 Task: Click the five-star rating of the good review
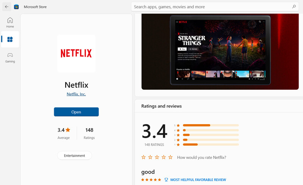click(x=151, y=180)
